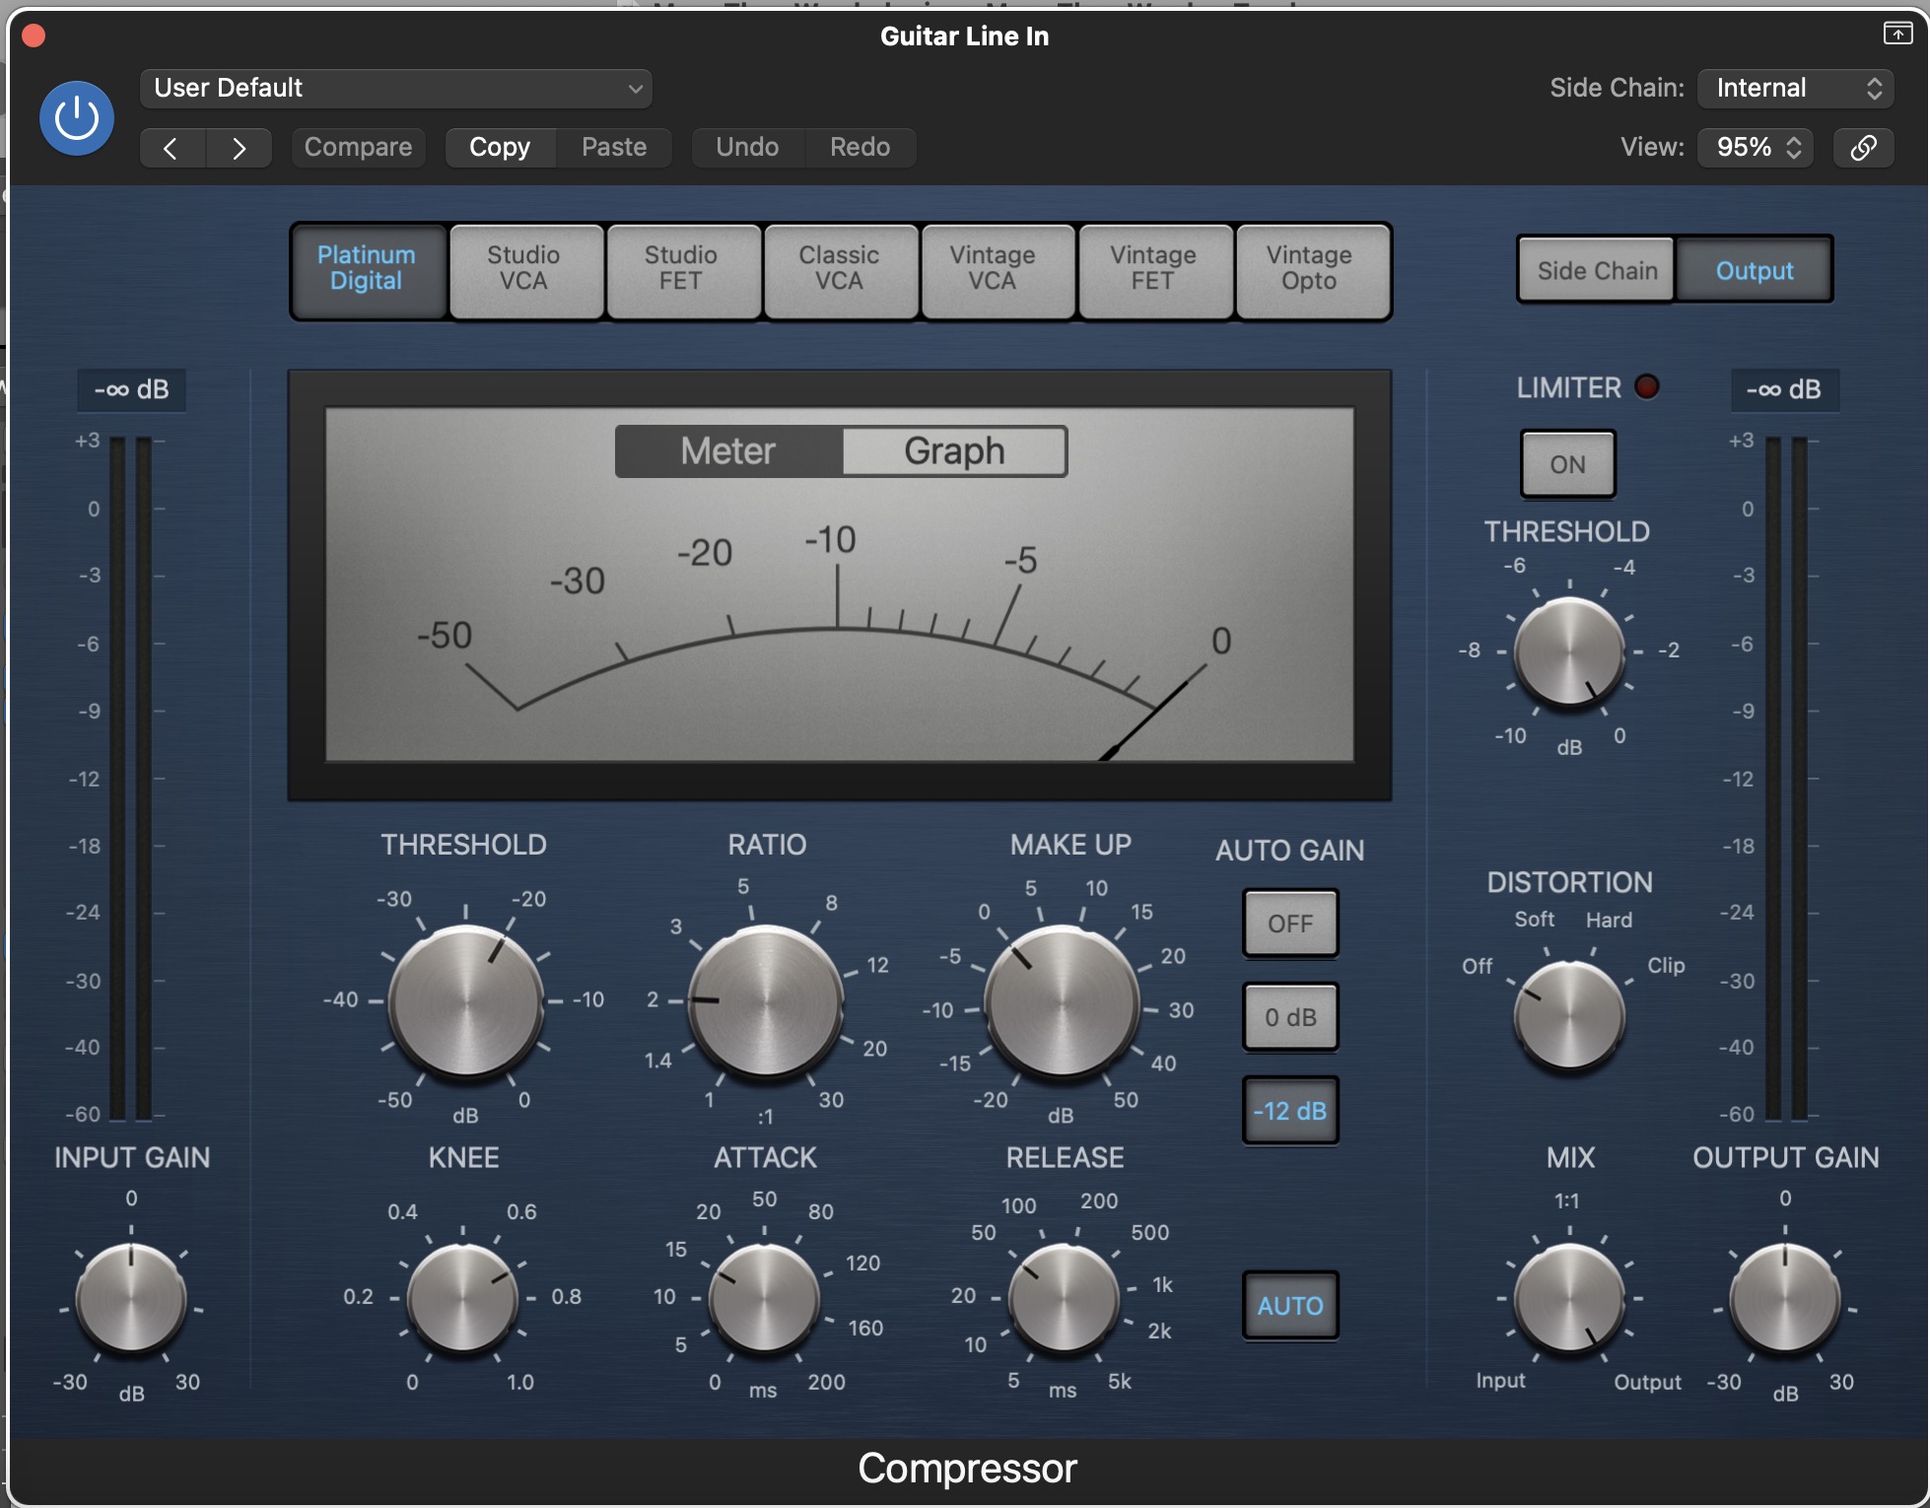
Task: Click the input level -∞ dB readout
Action: click(x=131, y=390)
